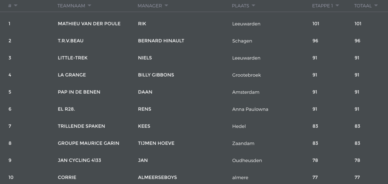Click the sort arrow beside MANAGER
The width and height of the screenshot is (388, 184).
click(x=166, y=5)
